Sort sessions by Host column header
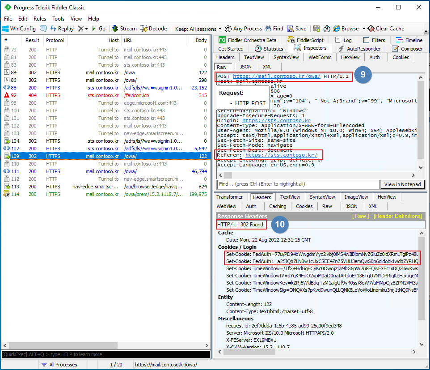430x370 pixels. click(x=95, y=40)
